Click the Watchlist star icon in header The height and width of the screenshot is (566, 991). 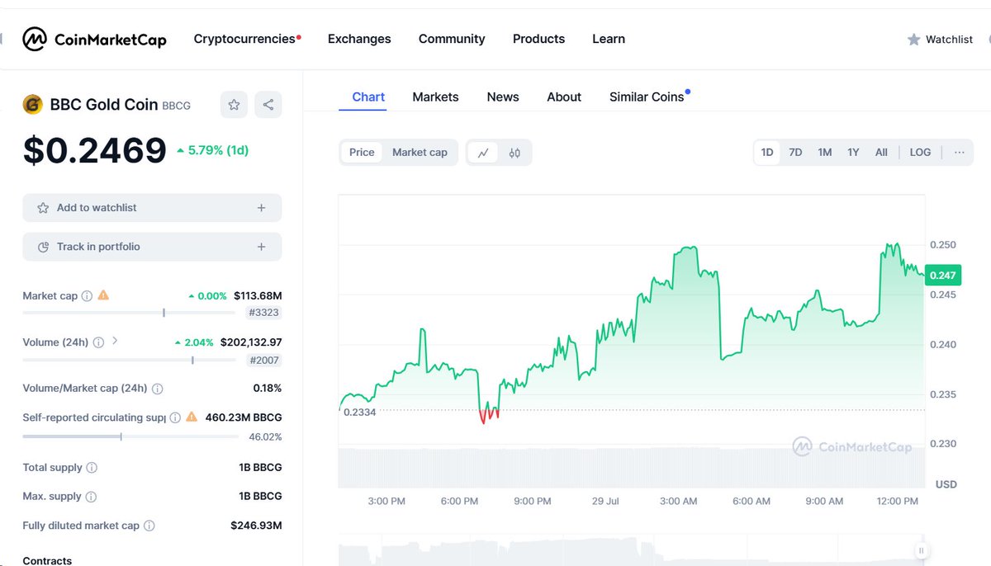pyautogui.click(x=913, y=39)
